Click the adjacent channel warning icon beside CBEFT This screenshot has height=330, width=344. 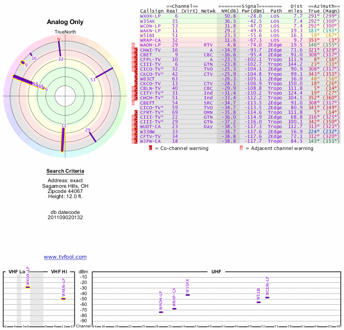[133, 103]
